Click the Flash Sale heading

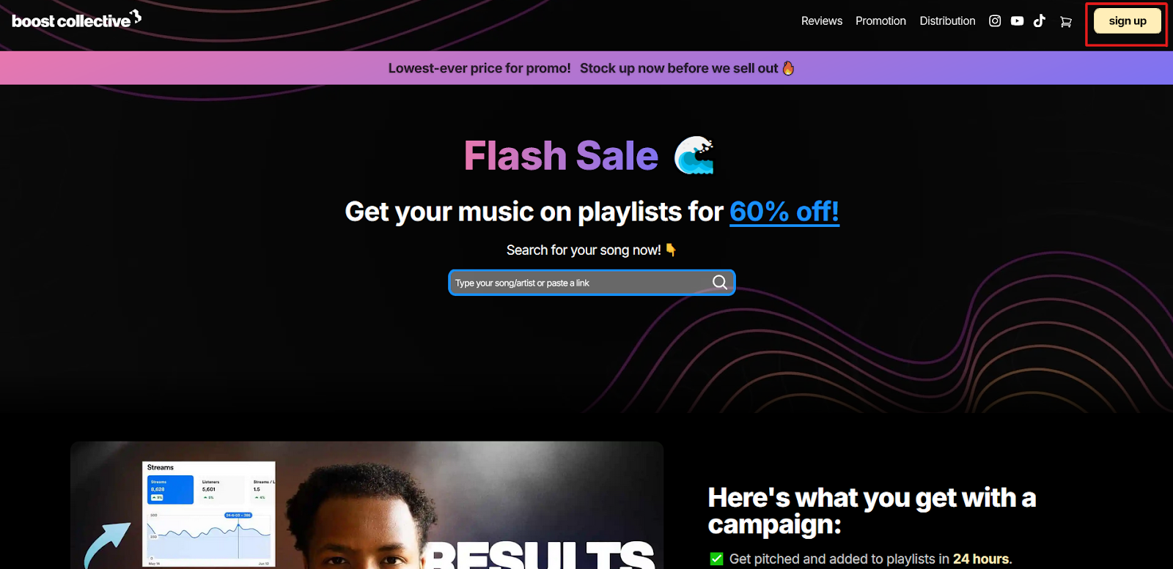(562, 156)
